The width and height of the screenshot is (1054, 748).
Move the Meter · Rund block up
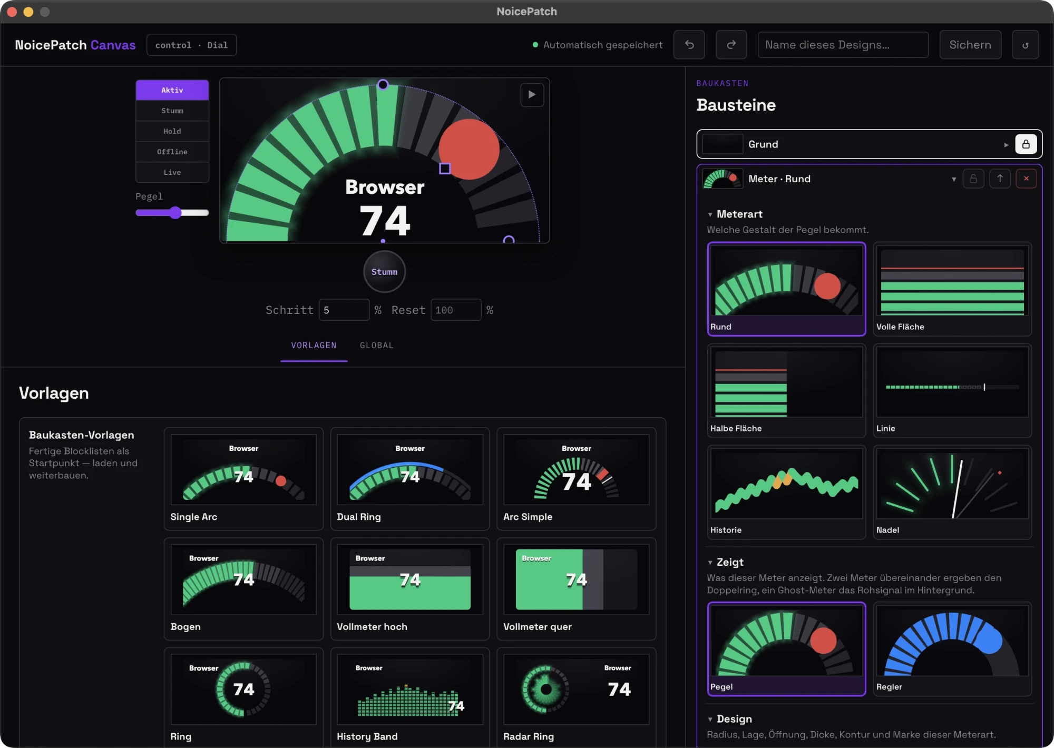[1000, 179]
